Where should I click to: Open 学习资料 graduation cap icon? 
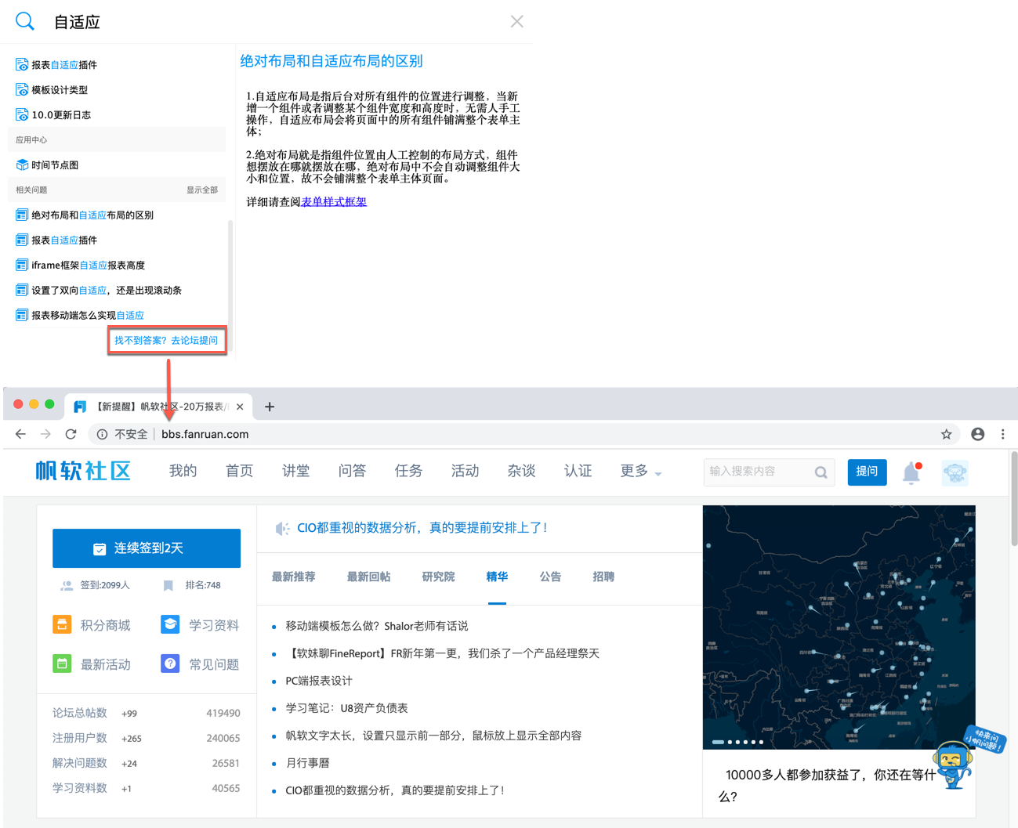(170, 624)
